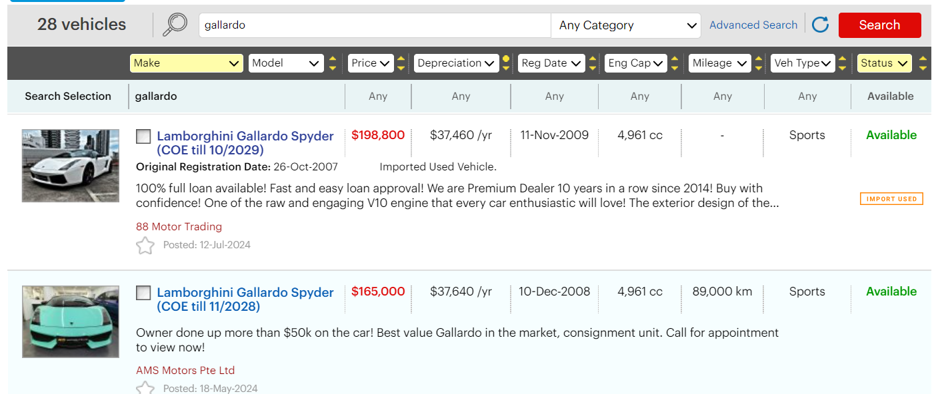The image size is (932, 394).
Task: Expand the Make filter dropdown
Action: [x=186, y=63]
